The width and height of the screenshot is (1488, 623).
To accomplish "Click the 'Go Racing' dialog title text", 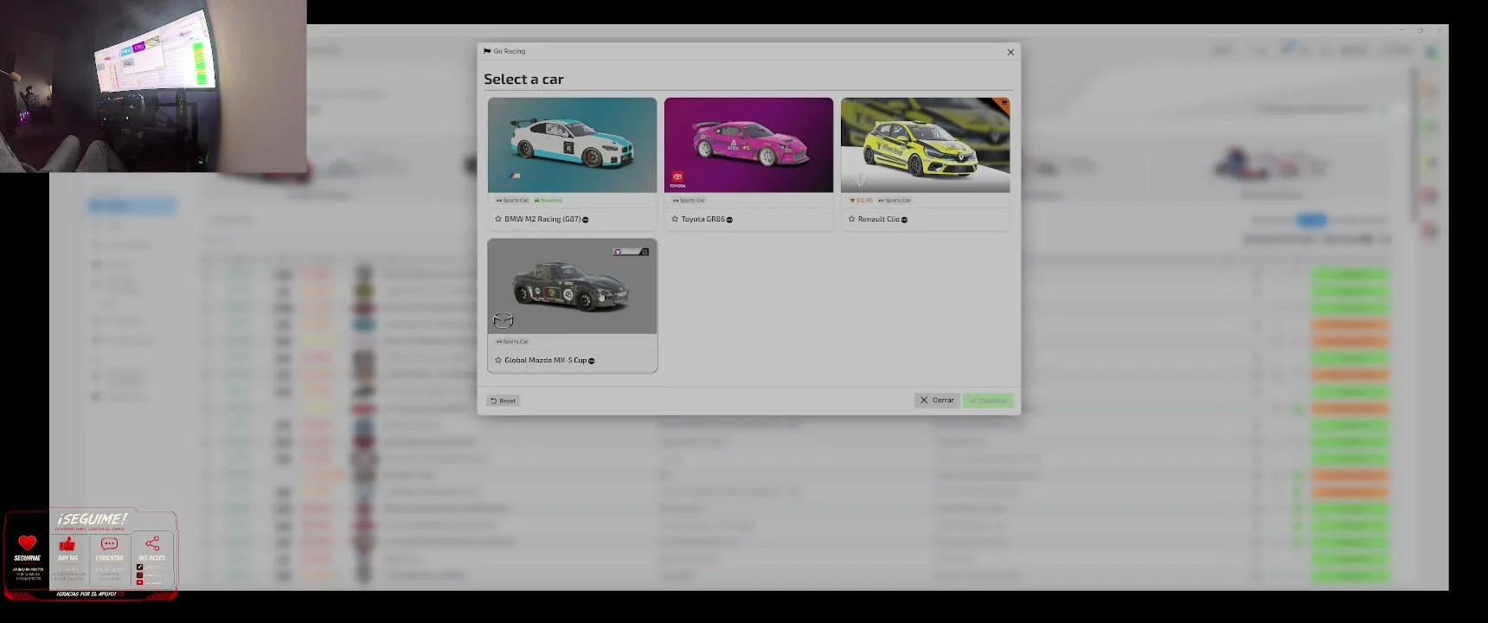I will click(510, 52).
